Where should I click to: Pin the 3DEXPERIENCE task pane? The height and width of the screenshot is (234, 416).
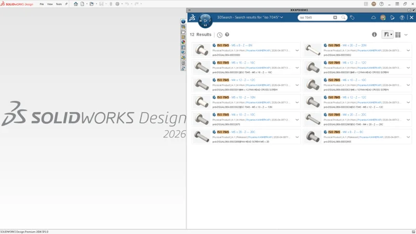[x=413, y=10]
